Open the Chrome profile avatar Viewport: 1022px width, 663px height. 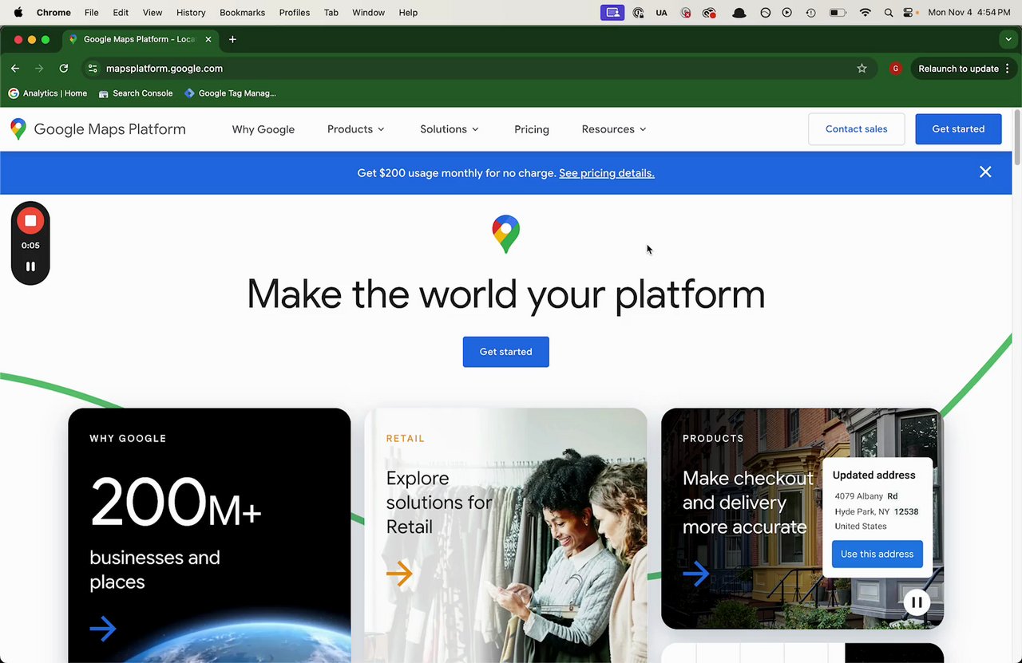pos(895,69)
